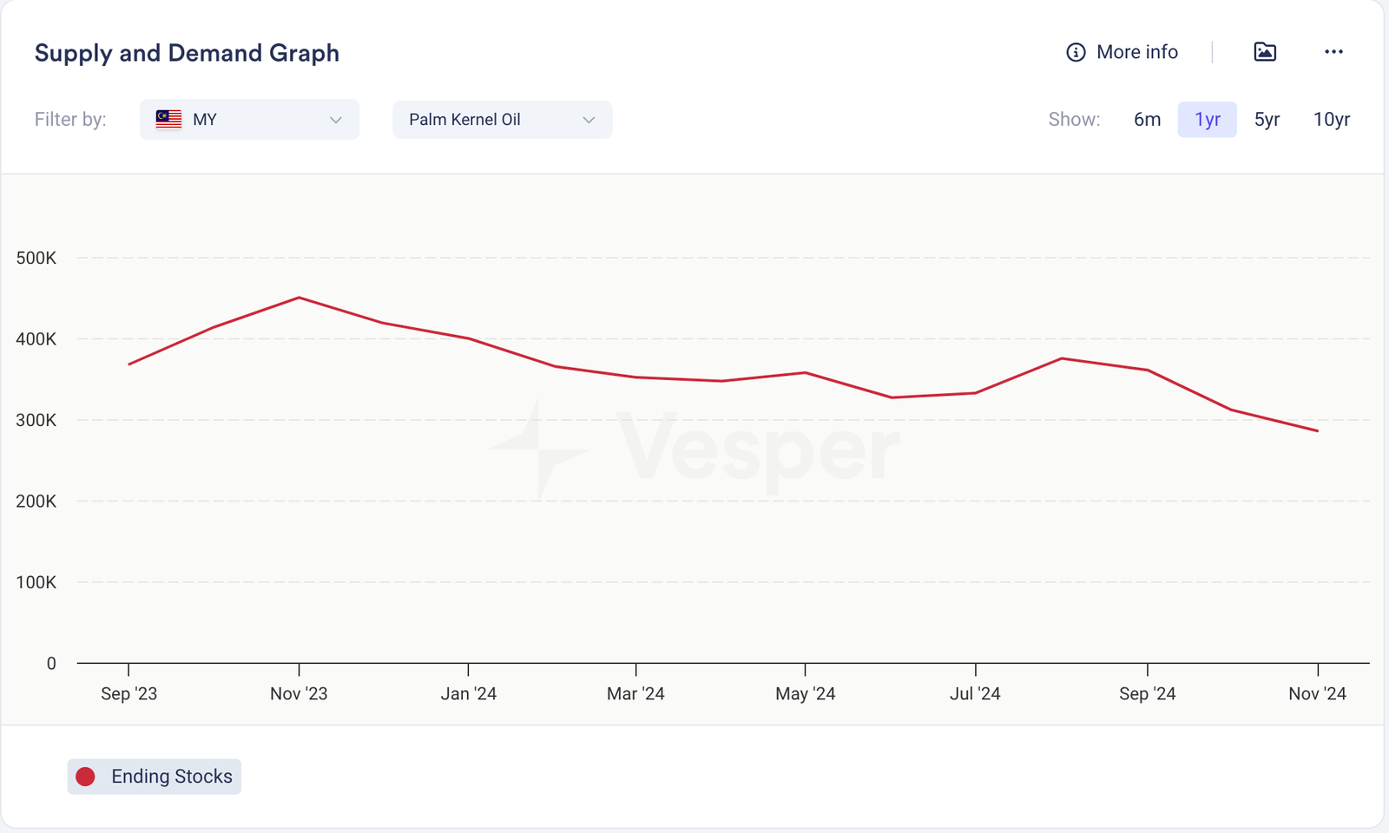Click the Malaysia flag icon
This screenshot has width=1389, height=833.
168,120
